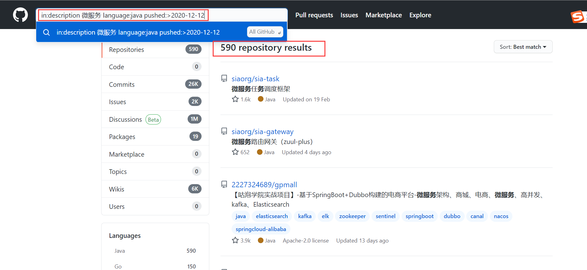587x270 pixels.
Task: Click the star icon on the sia-task result
Action: [235, 99]
